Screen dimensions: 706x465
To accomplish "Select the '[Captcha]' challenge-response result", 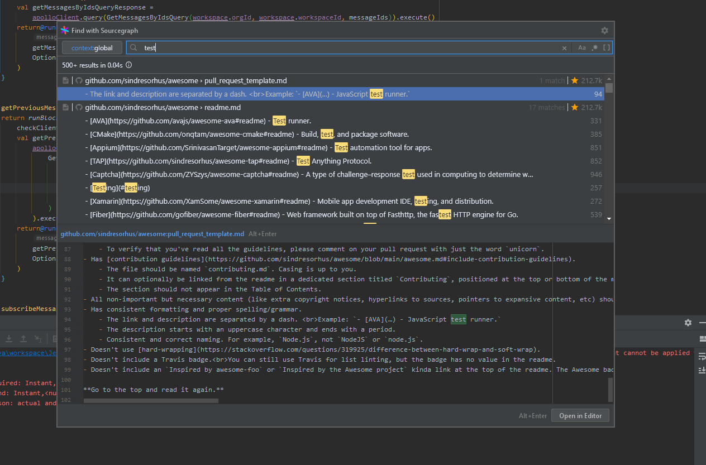I will point(331,174).
